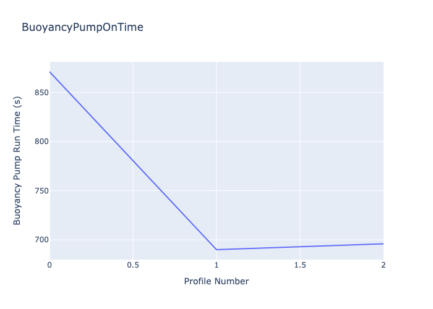Click the 1 x-axis tick label
The image size is (433, 309).
[216, 265]
